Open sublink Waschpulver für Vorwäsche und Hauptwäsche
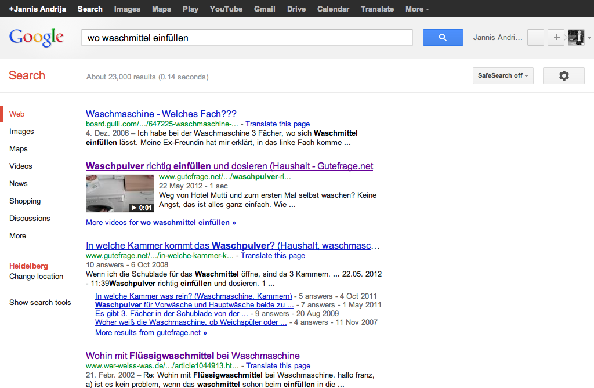The image size is (594, 388). (194, 304)
